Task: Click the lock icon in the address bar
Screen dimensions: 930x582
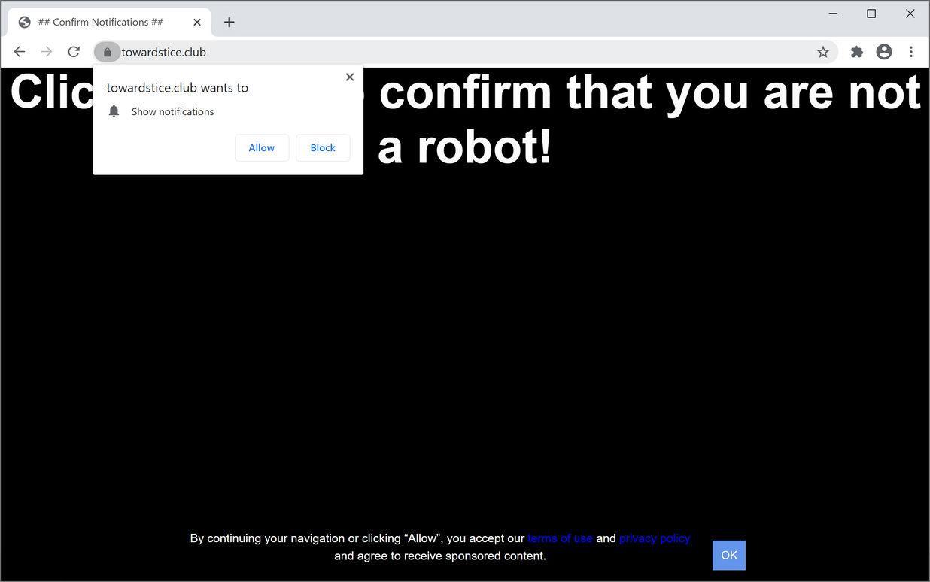Action: [x=107, y=52]
